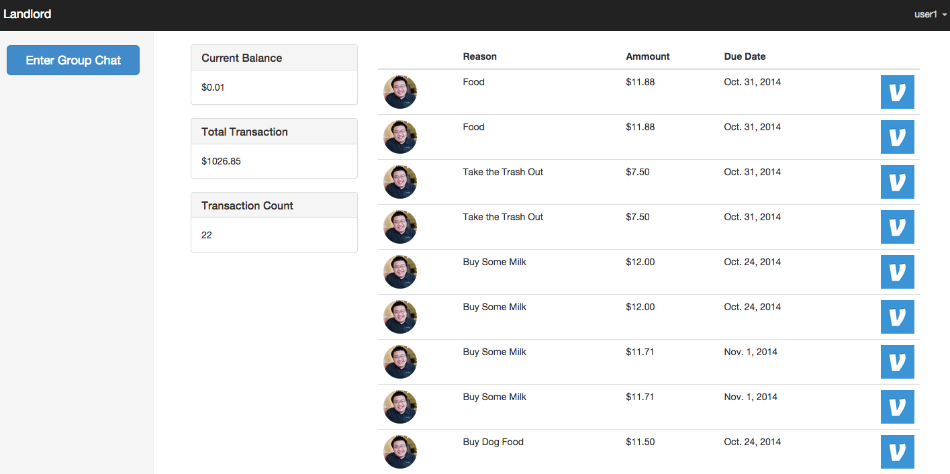The width and height of the screenshot is (950, 474).
Task: Click the Venmo icon in the first Food row
Action: [x=897, y=92]
